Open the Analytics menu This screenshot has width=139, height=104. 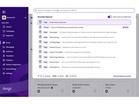coord(9,60)
